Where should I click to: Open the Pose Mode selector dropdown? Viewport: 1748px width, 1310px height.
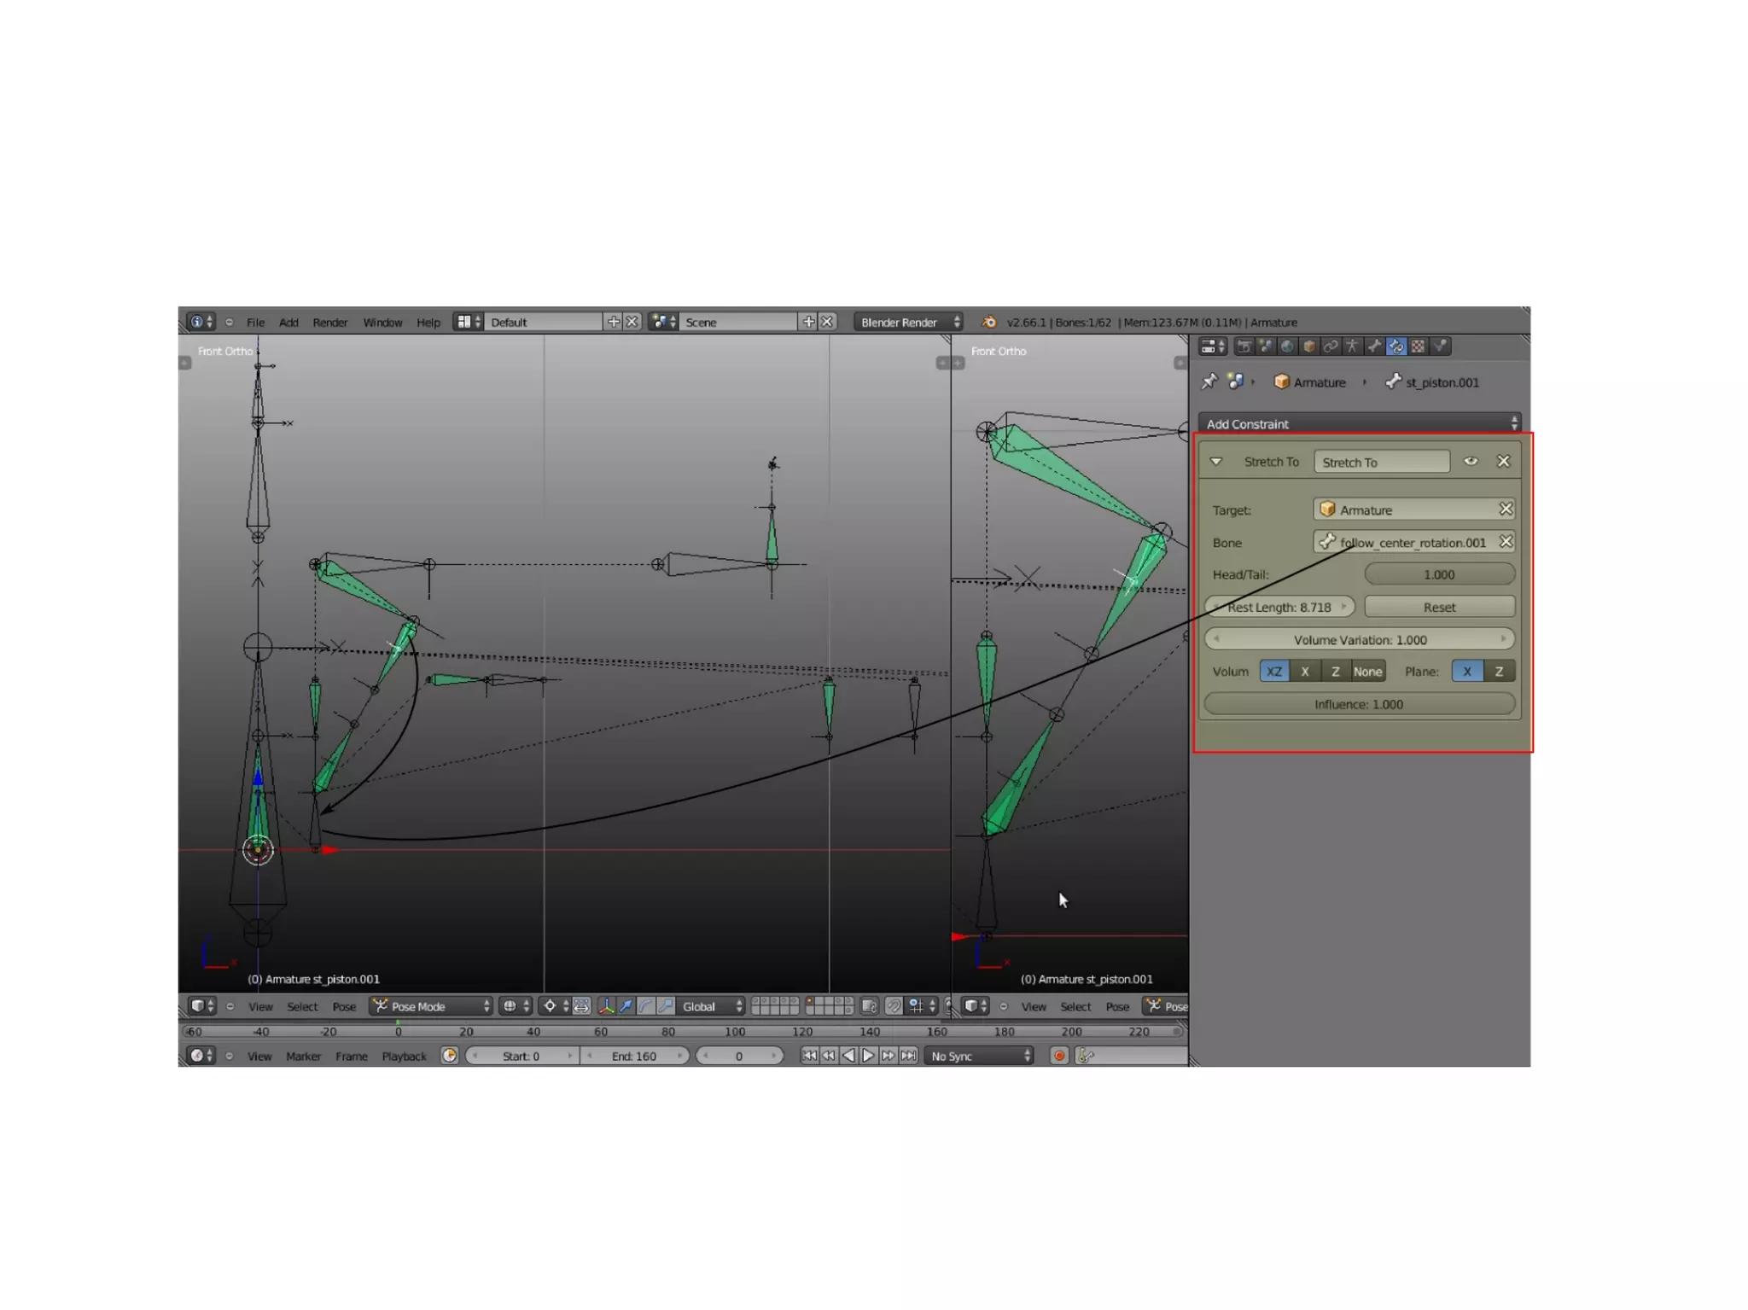click(431, 1006)
